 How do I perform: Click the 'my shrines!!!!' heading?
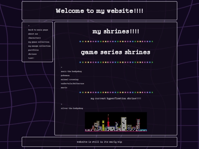116,31
